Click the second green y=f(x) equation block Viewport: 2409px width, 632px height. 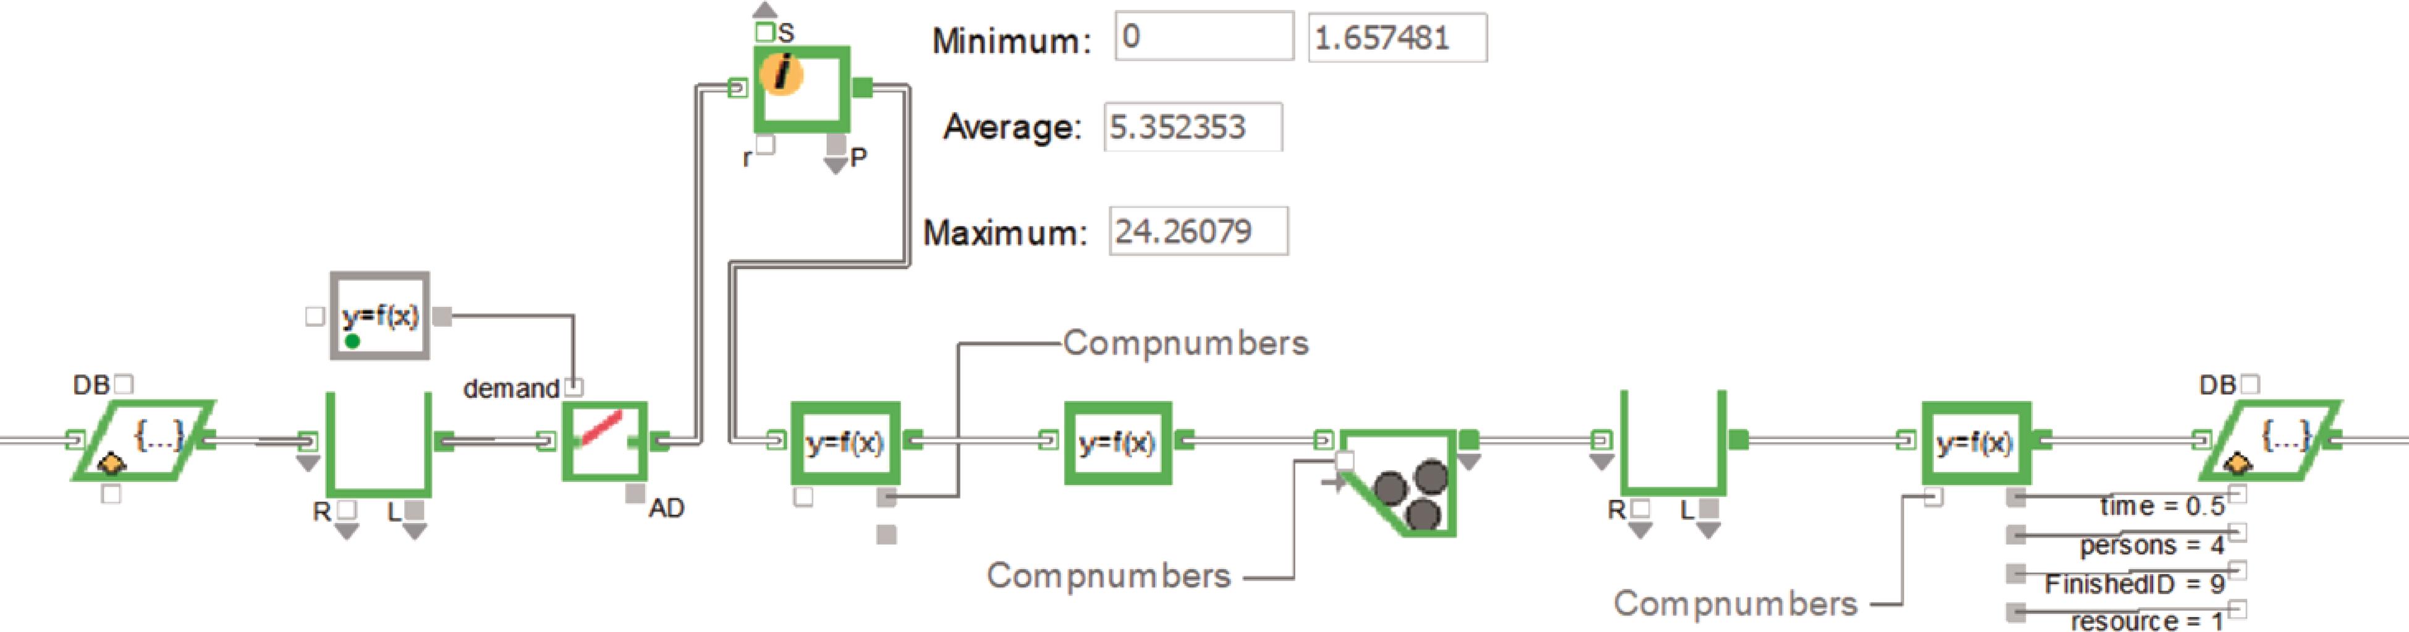point(1117,441)
